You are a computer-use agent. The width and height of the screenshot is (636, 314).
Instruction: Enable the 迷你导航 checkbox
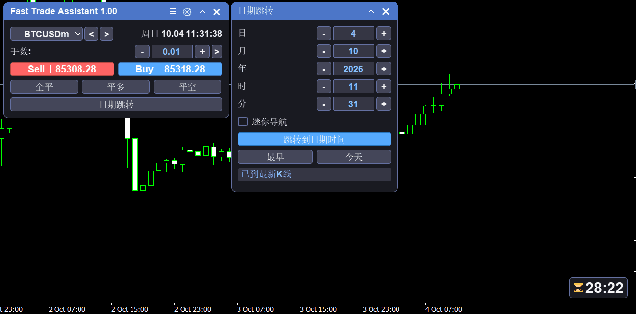(243, 121)
